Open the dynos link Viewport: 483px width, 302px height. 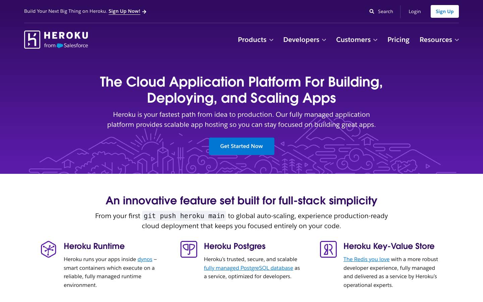(x=145, y=259)
